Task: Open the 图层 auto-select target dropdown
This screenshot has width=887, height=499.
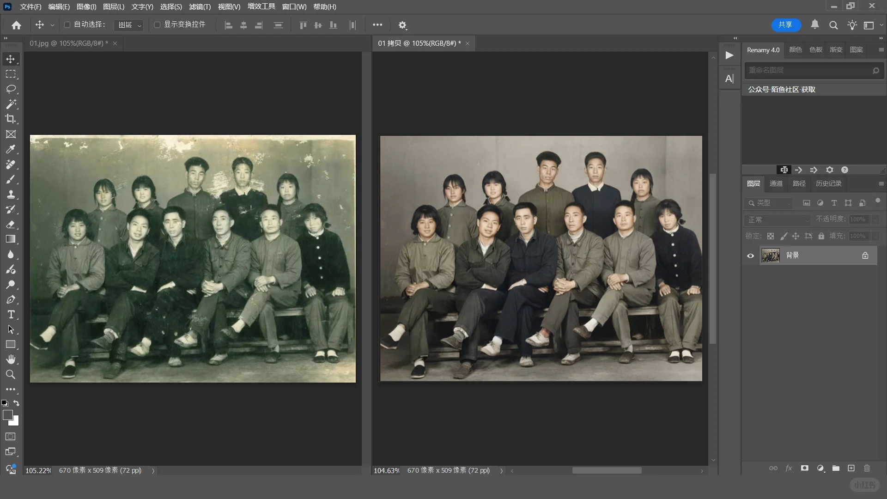Action: [x=129, y=25]
